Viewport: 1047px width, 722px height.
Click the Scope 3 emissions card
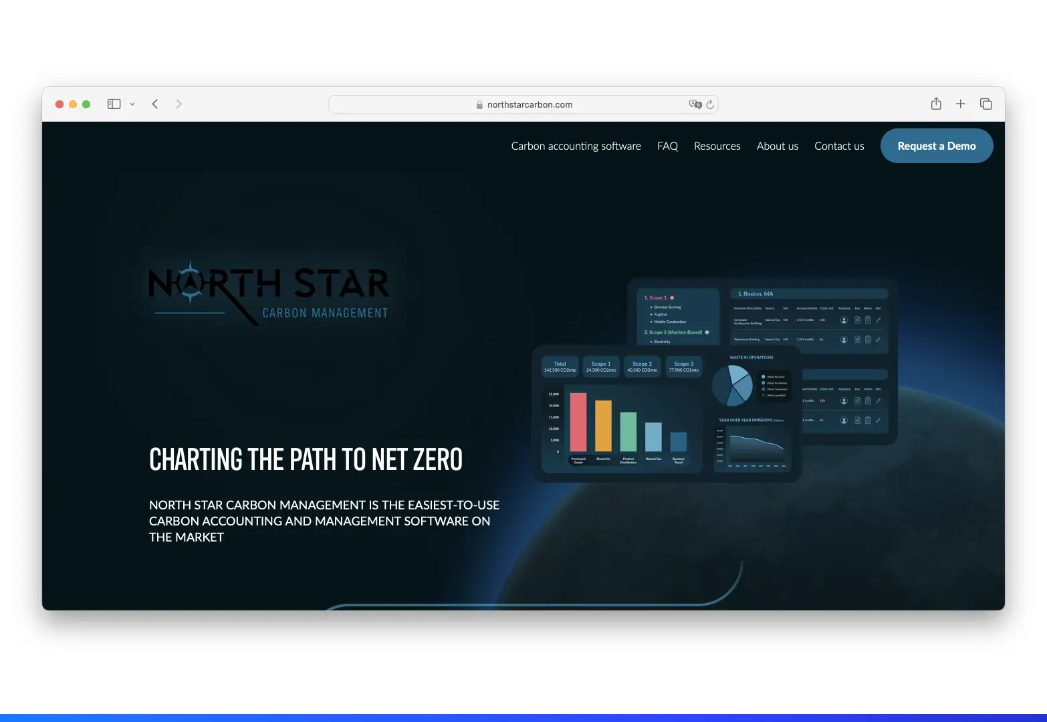pyautogui.click(x=683, y=367)
